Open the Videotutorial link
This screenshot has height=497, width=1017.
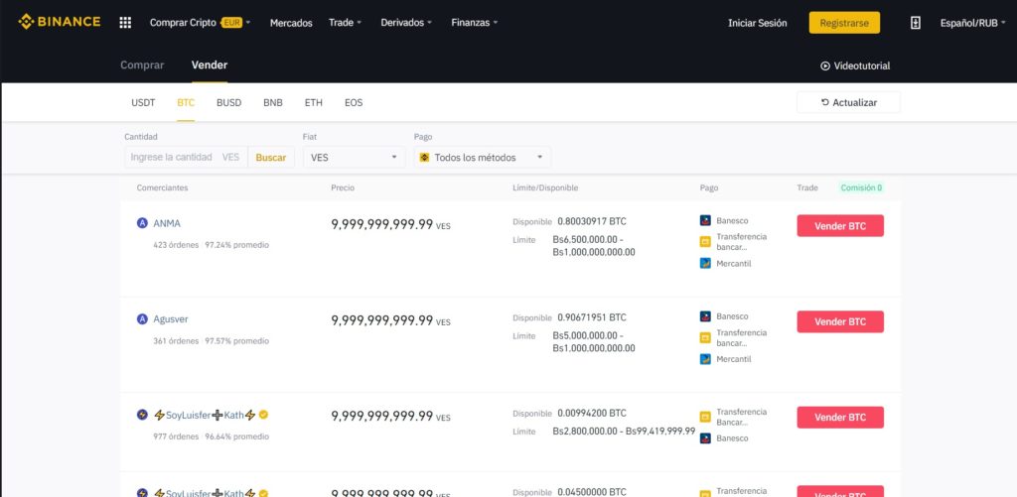(855, 66)
